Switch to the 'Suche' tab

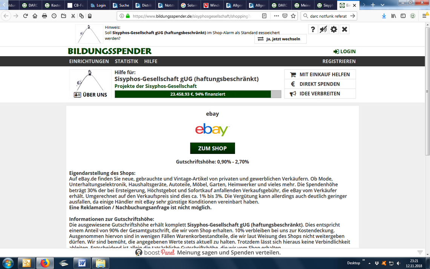click(x=121, y=5)
